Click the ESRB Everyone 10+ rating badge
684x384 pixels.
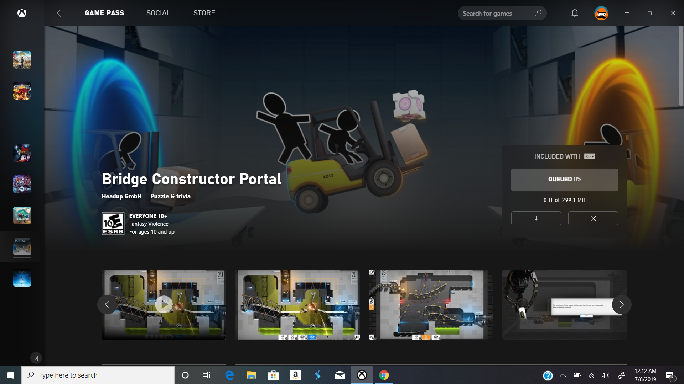tap(113, 224)
